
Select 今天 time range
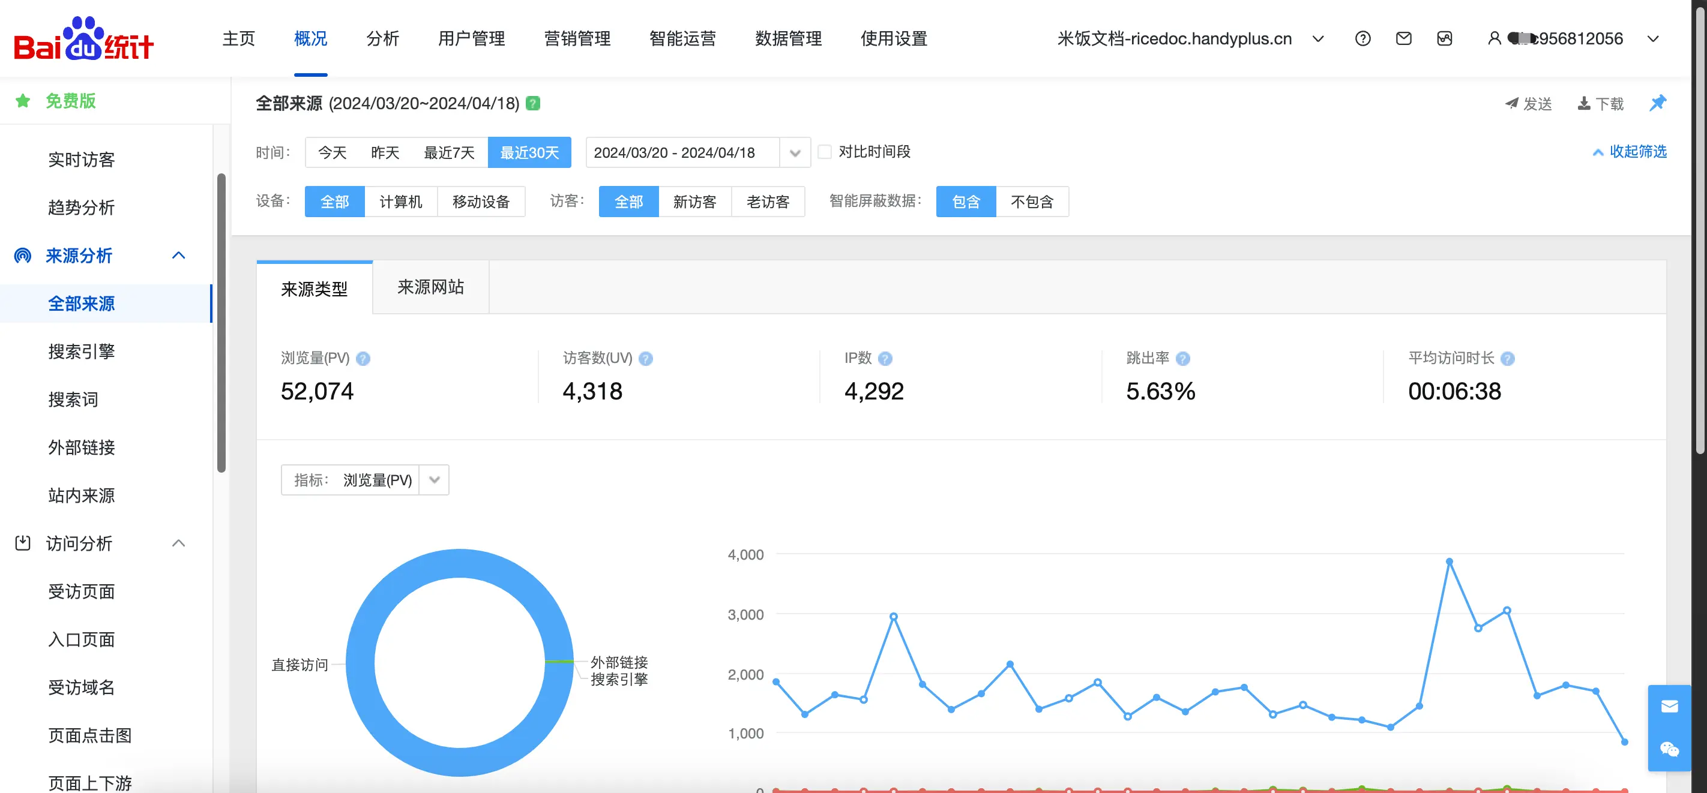332,152
